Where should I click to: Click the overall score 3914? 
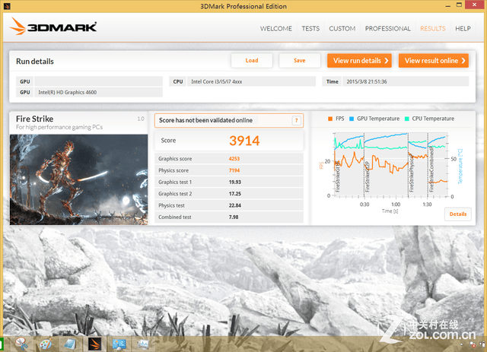click(x=244, y=141)
